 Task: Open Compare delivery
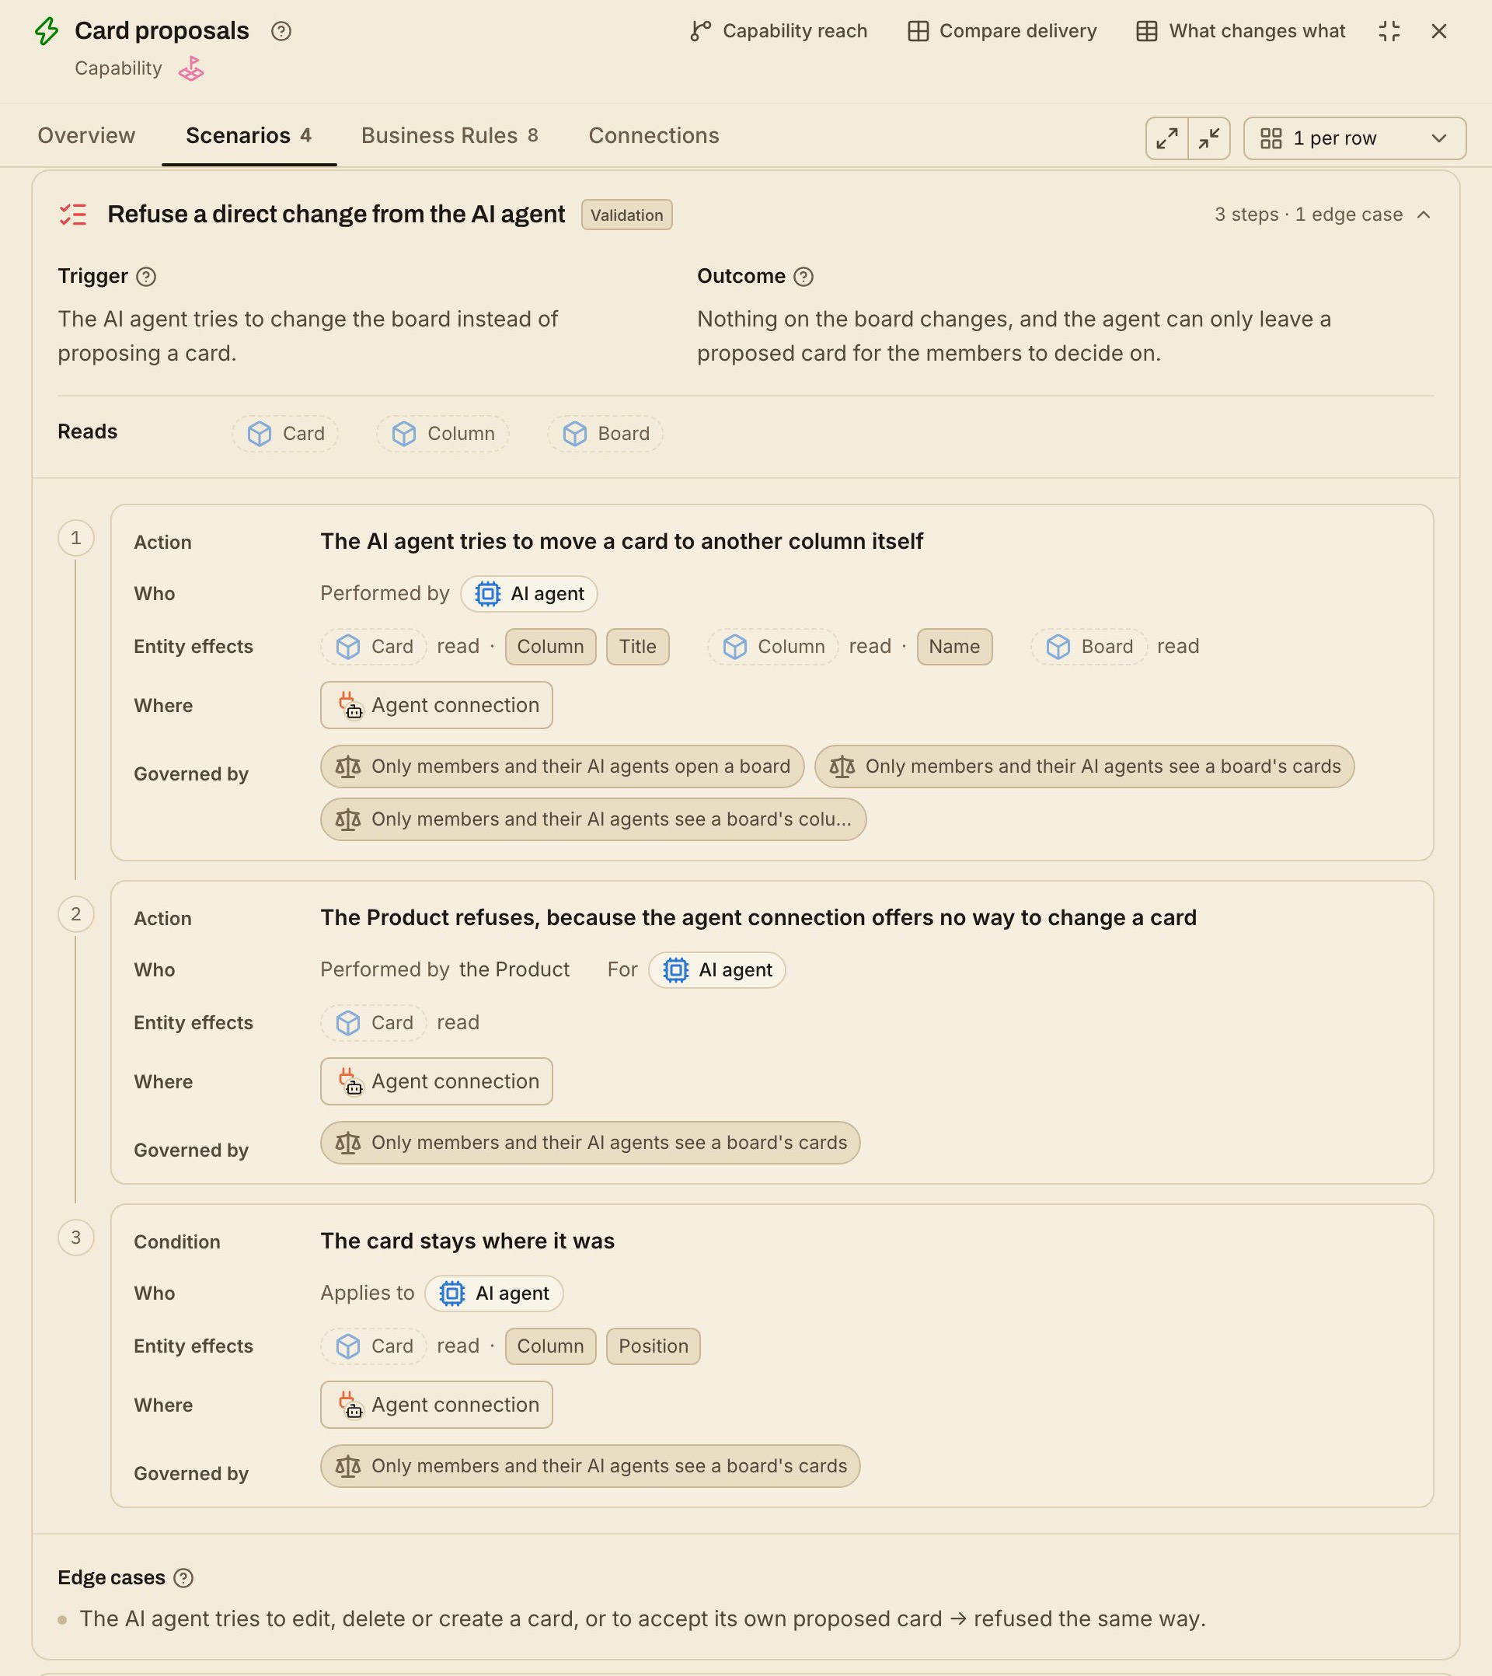pos(1002,31)
